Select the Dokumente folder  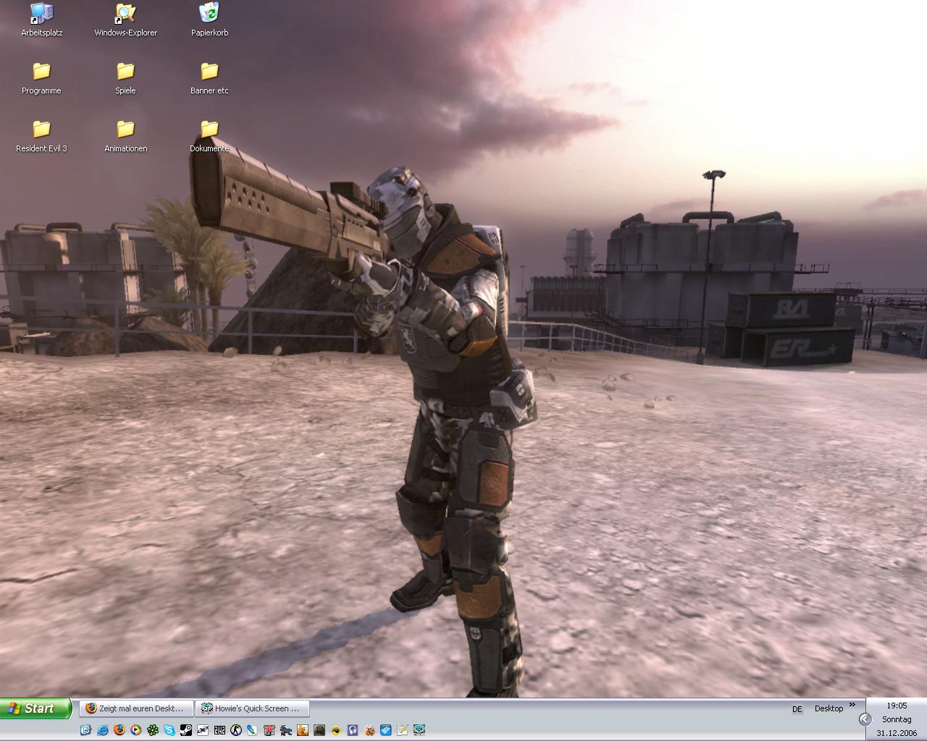pos(209,136)
